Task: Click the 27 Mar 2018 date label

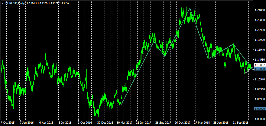Action: coord(202,123)
